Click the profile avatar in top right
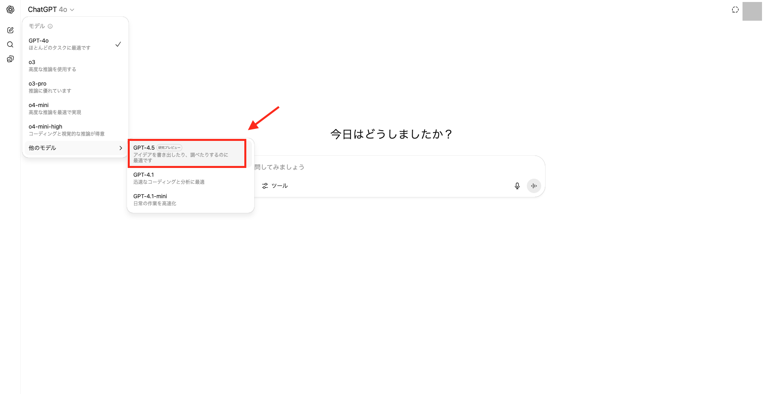This screenshot has height=394, width=764. [x=752, y=11]
